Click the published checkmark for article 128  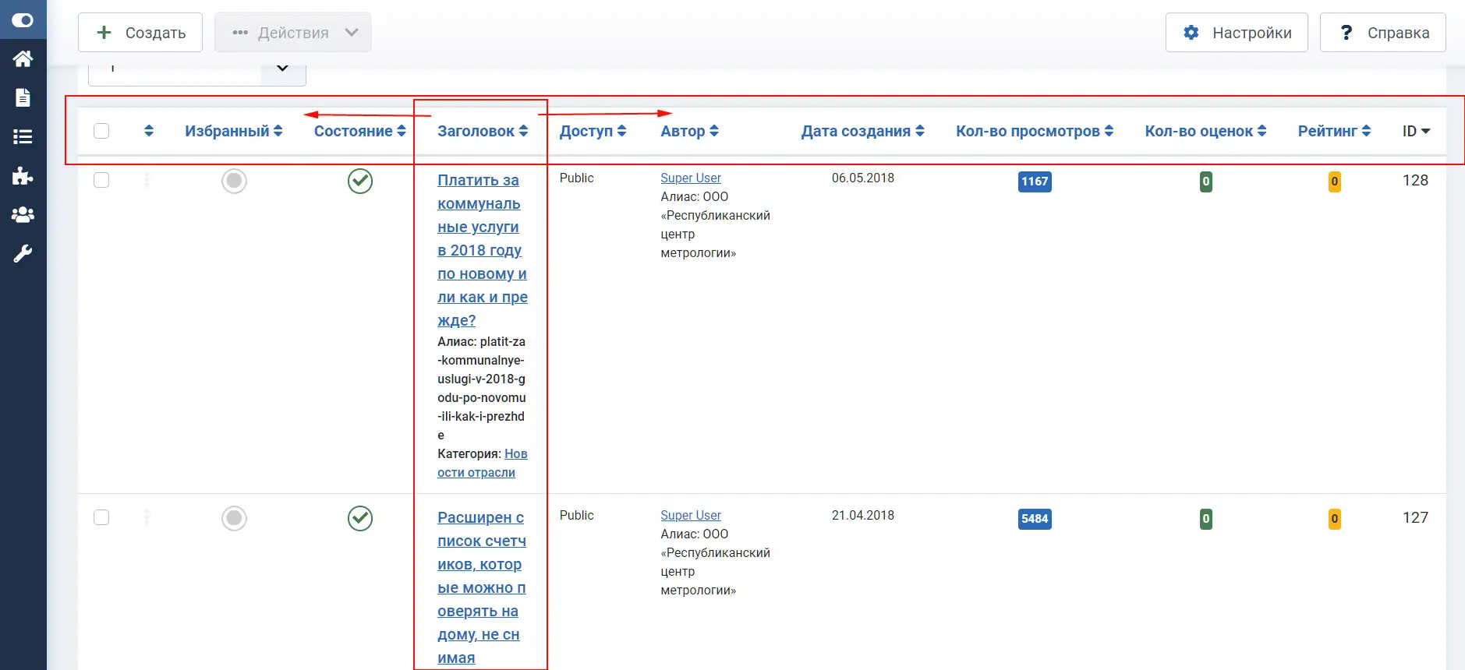(360, 181)
